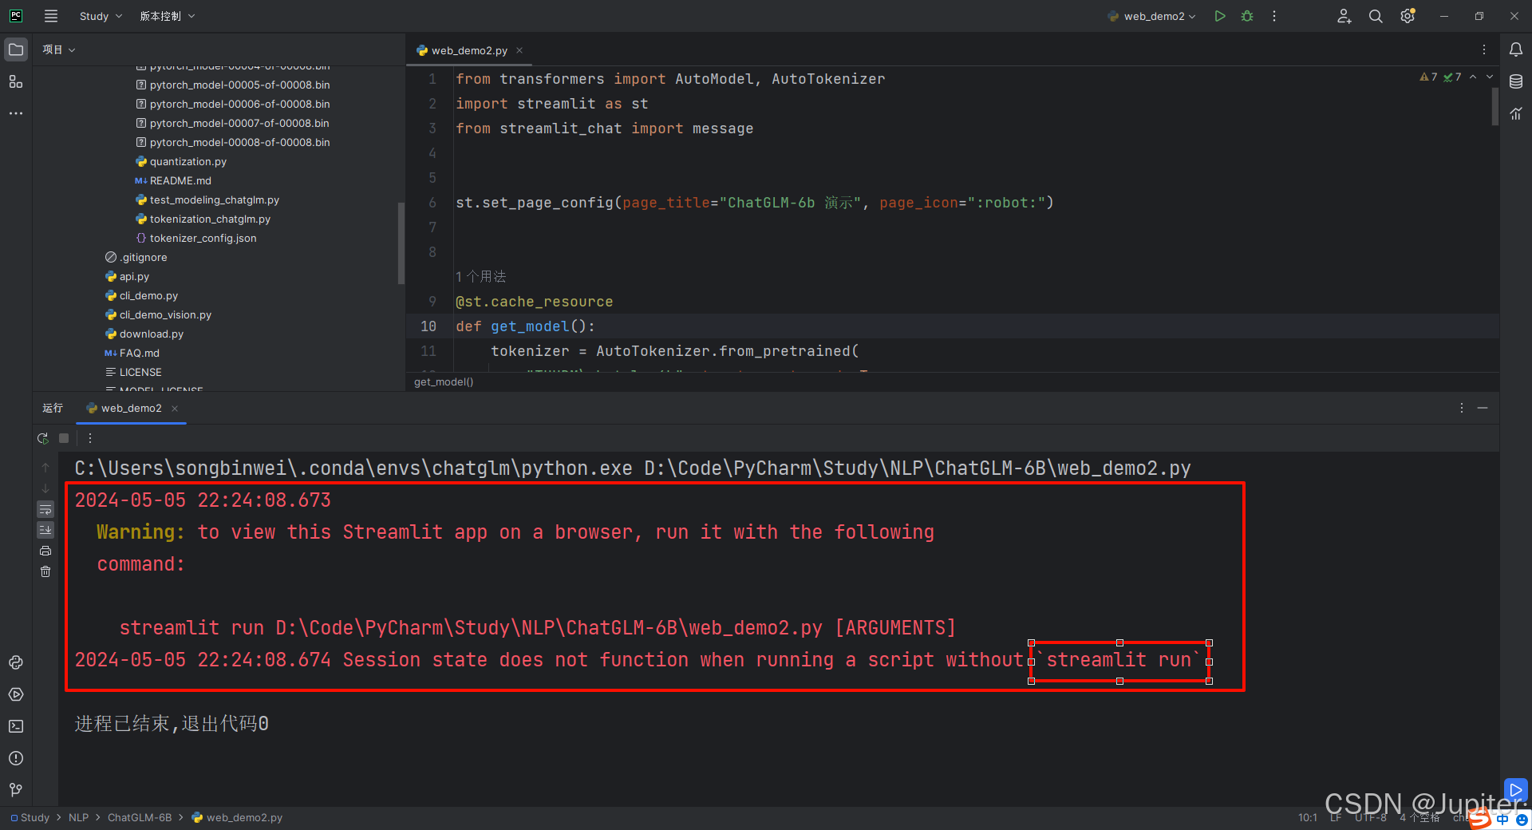Open the Database tool window
The height and width of the screenshot is (830, 1532).
pos(1516,81)
